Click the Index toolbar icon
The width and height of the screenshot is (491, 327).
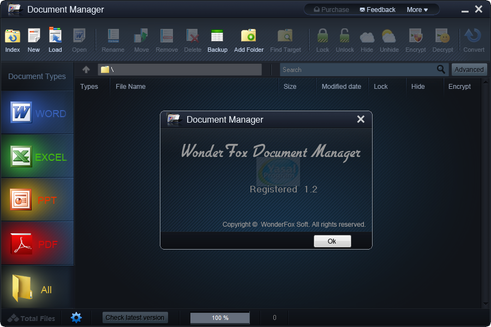(13, 40)
